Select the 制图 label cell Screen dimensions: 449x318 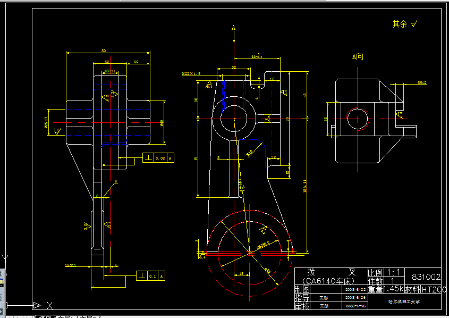[x=302, y=289]
